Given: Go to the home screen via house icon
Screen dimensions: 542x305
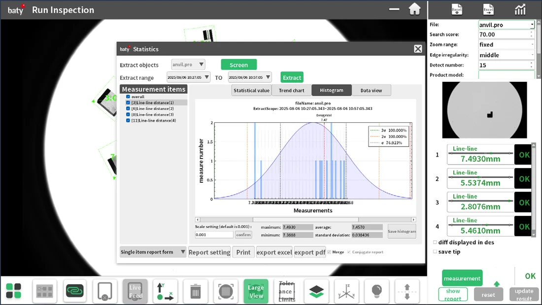Looking at the screenshot, I should (x=414, y=9).
